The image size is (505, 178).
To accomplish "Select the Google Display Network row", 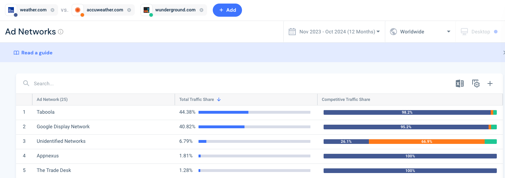I will point(259,127).
